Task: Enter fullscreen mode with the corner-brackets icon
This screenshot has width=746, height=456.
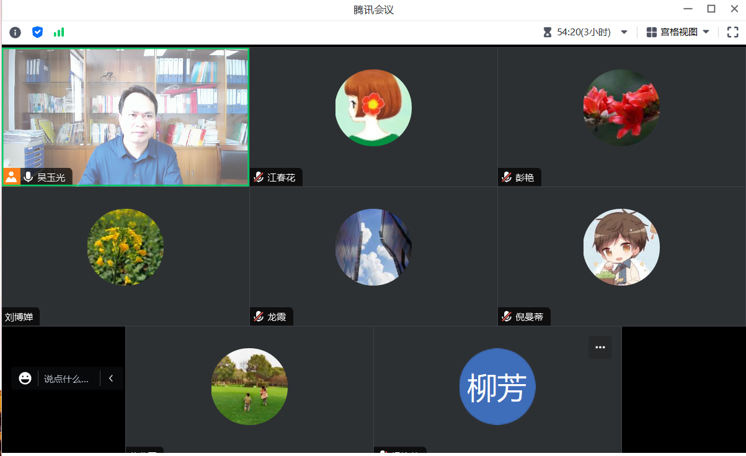Action: click(x=732, y=32)
